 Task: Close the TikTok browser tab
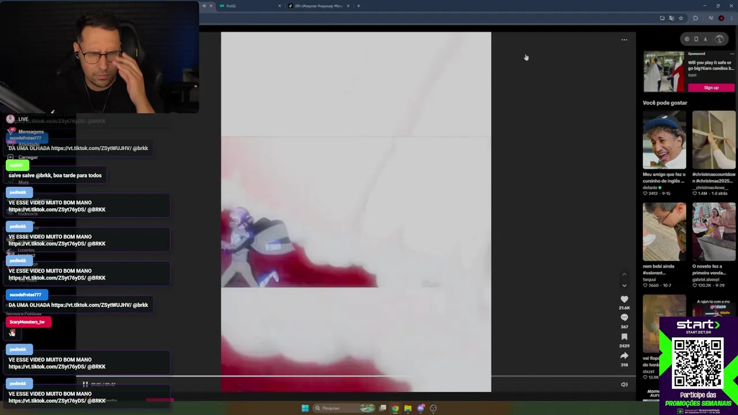[348, 6]
